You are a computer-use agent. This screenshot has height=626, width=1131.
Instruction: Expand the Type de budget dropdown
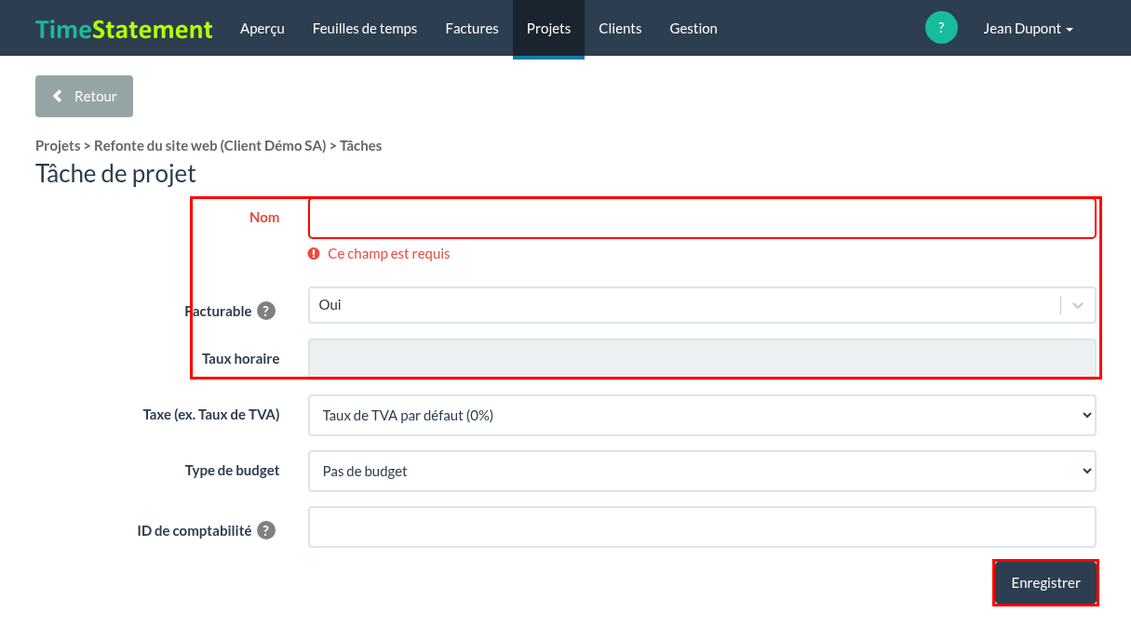tap(702, 472)
